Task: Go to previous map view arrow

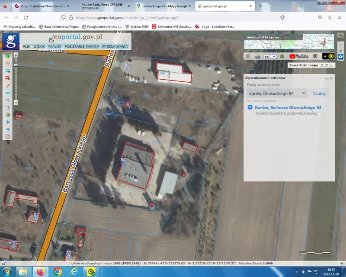Action: 8,122
